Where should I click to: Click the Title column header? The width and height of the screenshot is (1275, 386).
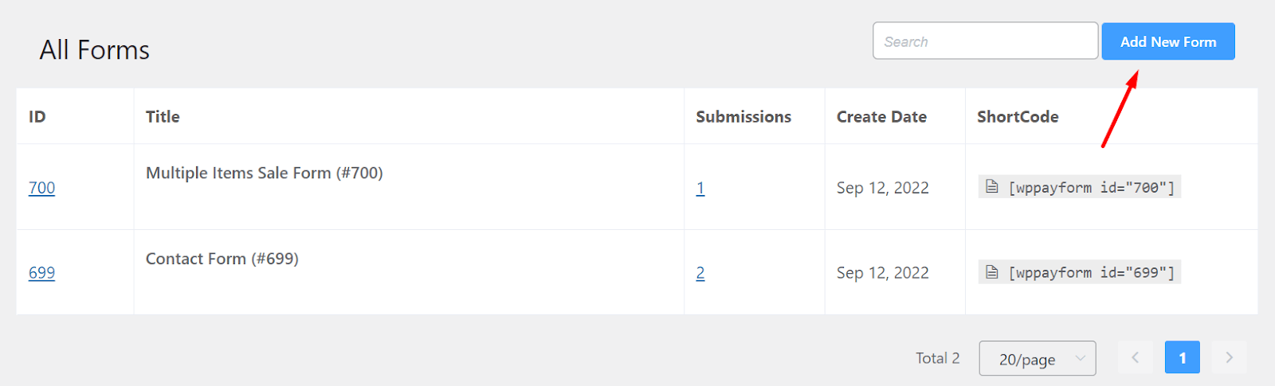coord(163,117)
